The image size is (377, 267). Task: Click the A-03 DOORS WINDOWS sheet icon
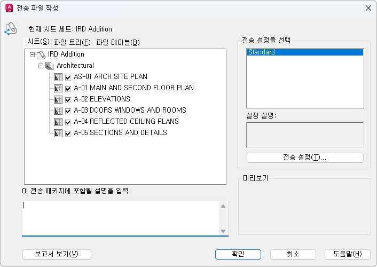59,111
